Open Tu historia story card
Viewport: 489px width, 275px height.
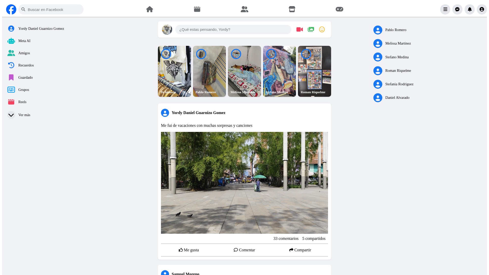[x=174, y=71]
